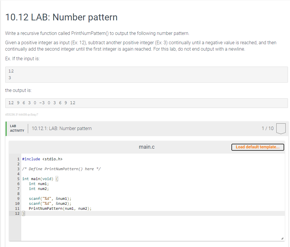Click the activity ID text below the output box

(x=22, y=114)
